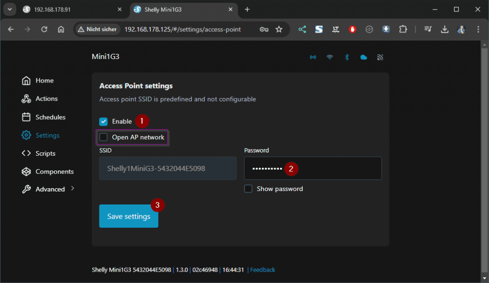The image size is (489, 283).
Task: Open the browser extensions puzzle icon
Action: tap(403, 29)
